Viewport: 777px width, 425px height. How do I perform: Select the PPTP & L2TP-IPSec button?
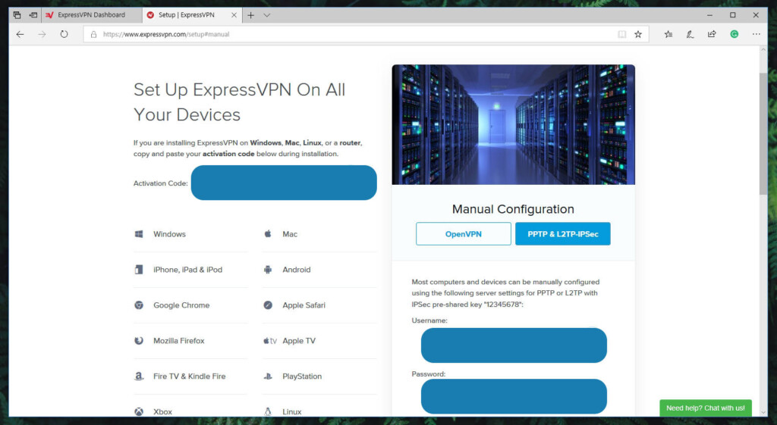point(563,234)
